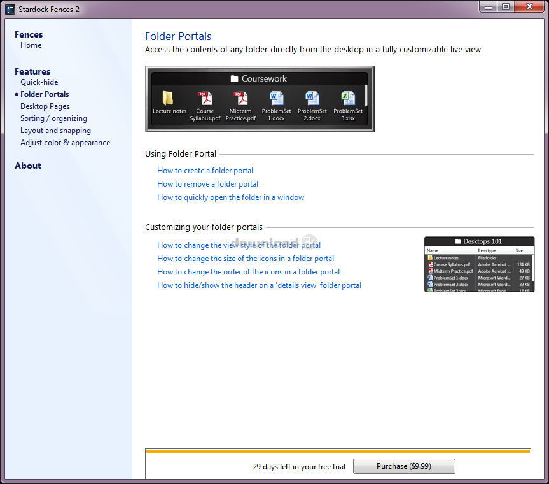Screen dimensions: 549x484
Task: Click the 'Name' column header in Desktops 101
Action: 433,250
